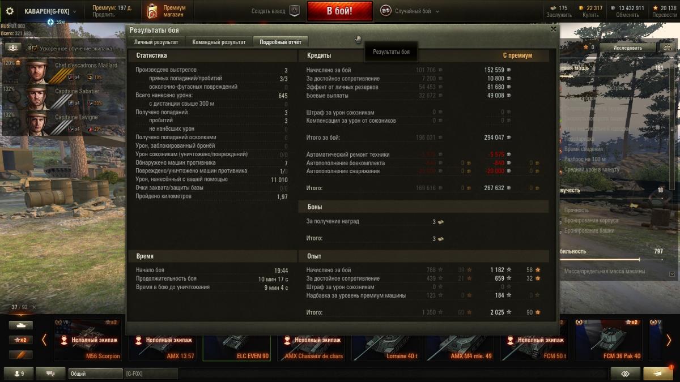680x382 pixels.
Task: Switch to Личный результат tab
Action: tap(156, 42)
